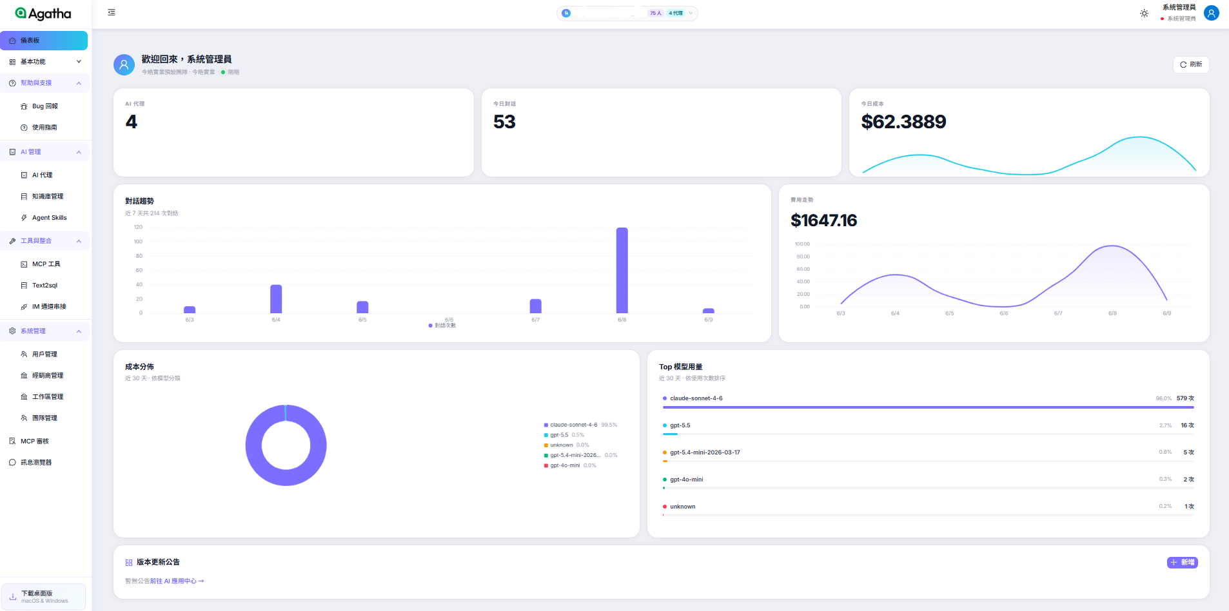Toggle light/dark theme sun icon
This screenshot has width=1229, height=611.
tap(1144, 13)
